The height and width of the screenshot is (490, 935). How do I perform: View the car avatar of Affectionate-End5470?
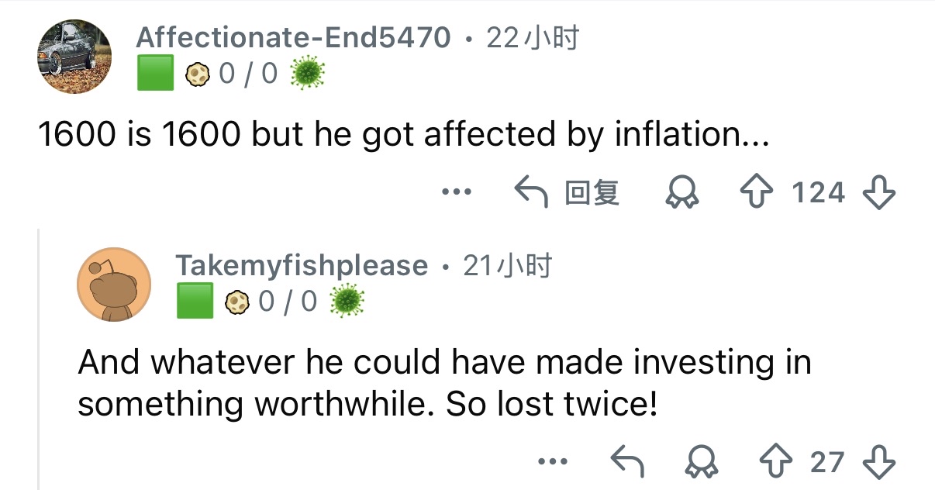click(74, 56)
